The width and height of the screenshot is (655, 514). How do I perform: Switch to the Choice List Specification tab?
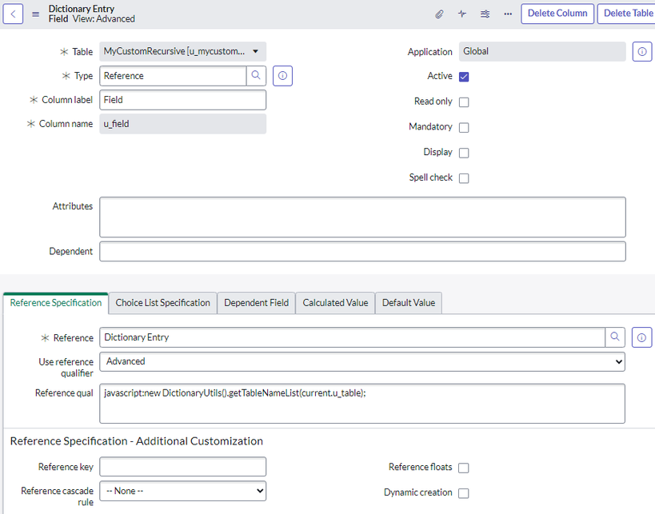pyautogui.click(x=163, y=303)
